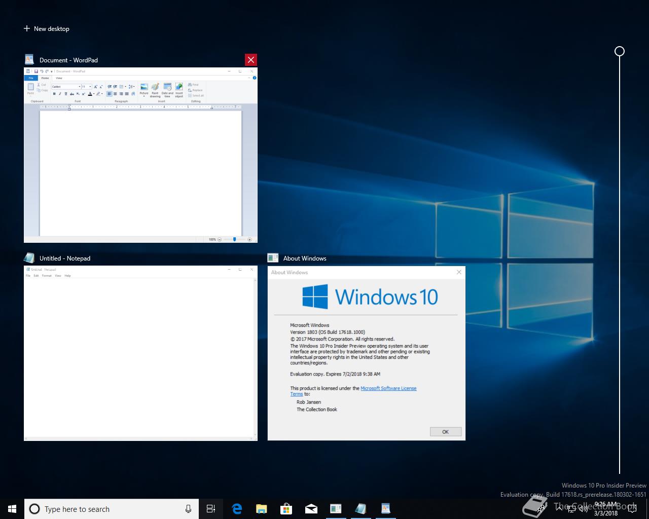
Task: Open the File tab in WordPad
Action: point(31,78)
